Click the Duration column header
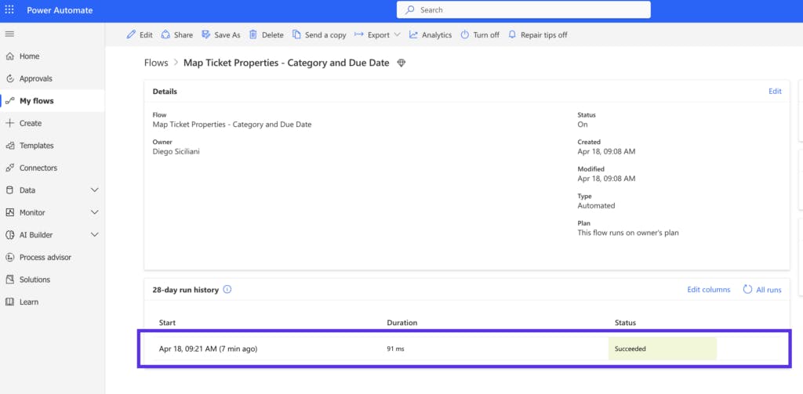Viewport: 803px width, 394px height. 402,323
